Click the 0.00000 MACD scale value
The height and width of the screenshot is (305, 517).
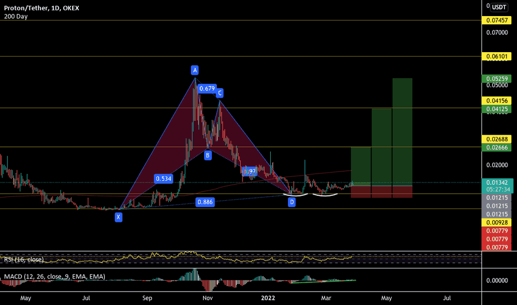pyautogui.click(x=497, y=281)
